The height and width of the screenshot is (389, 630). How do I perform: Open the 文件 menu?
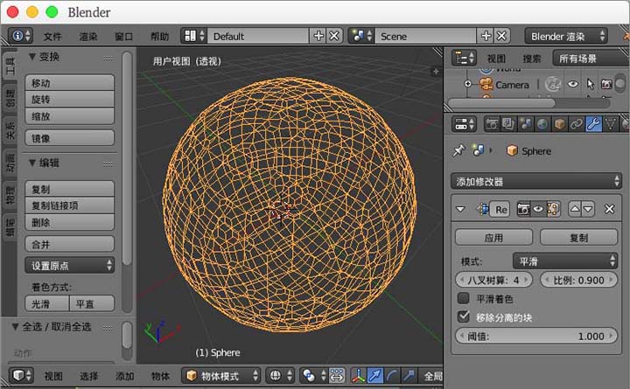point(52,37)
